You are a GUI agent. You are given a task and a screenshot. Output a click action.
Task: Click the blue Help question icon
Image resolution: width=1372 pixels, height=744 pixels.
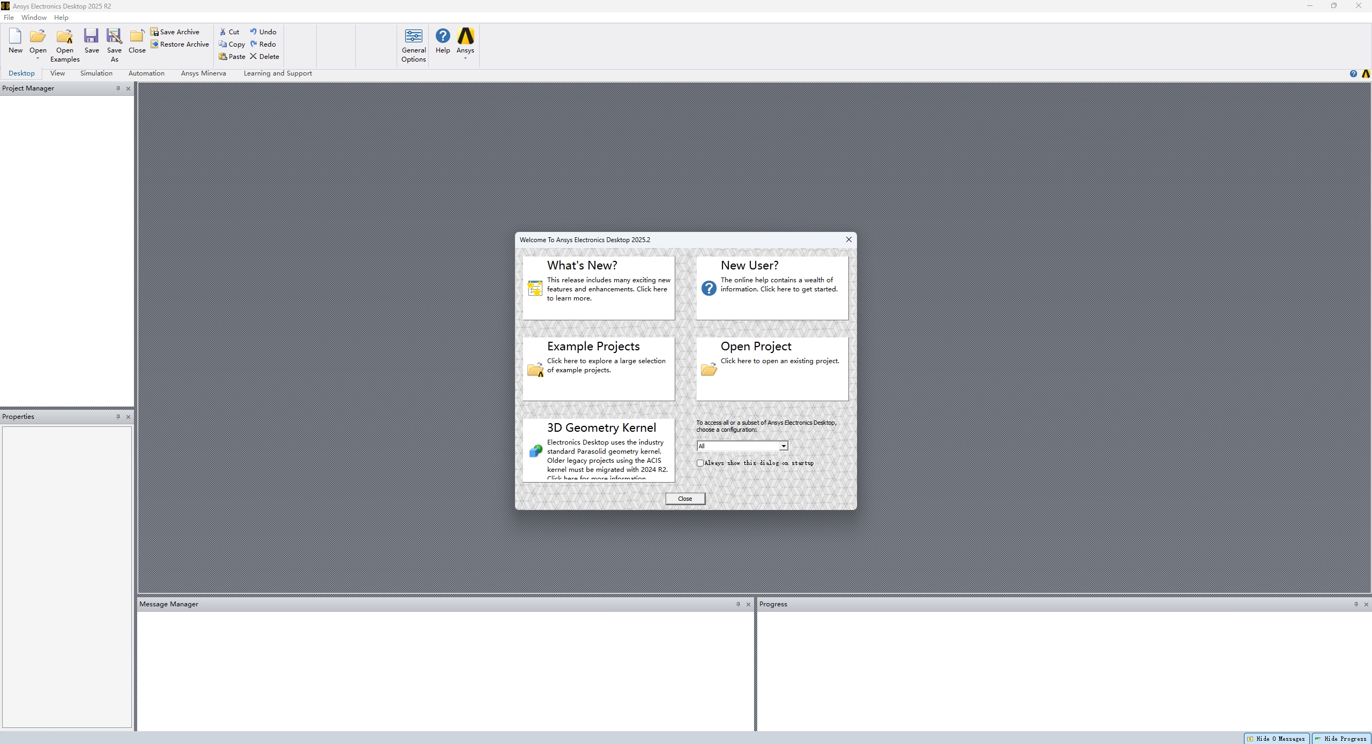point(443,37)
